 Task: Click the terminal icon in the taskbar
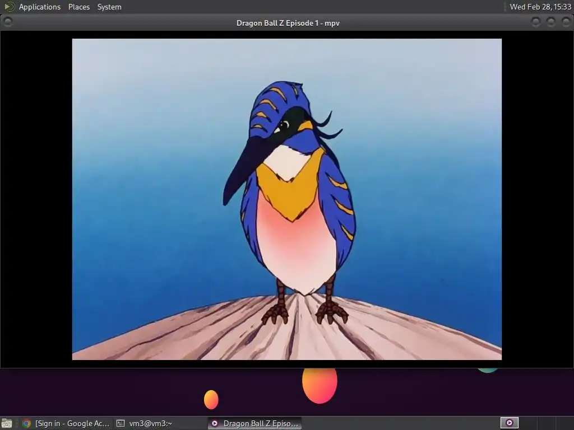121,423
